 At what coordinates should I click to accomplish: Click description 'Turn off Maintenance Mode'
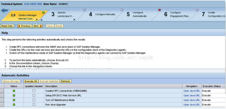60,100
